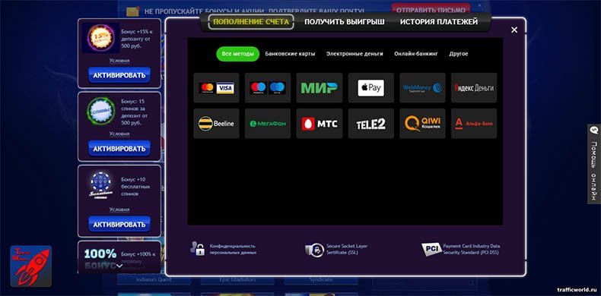This screenshot has height=296, width=601.
Task: Select WebMoney payment method
Action: point(422,88)
